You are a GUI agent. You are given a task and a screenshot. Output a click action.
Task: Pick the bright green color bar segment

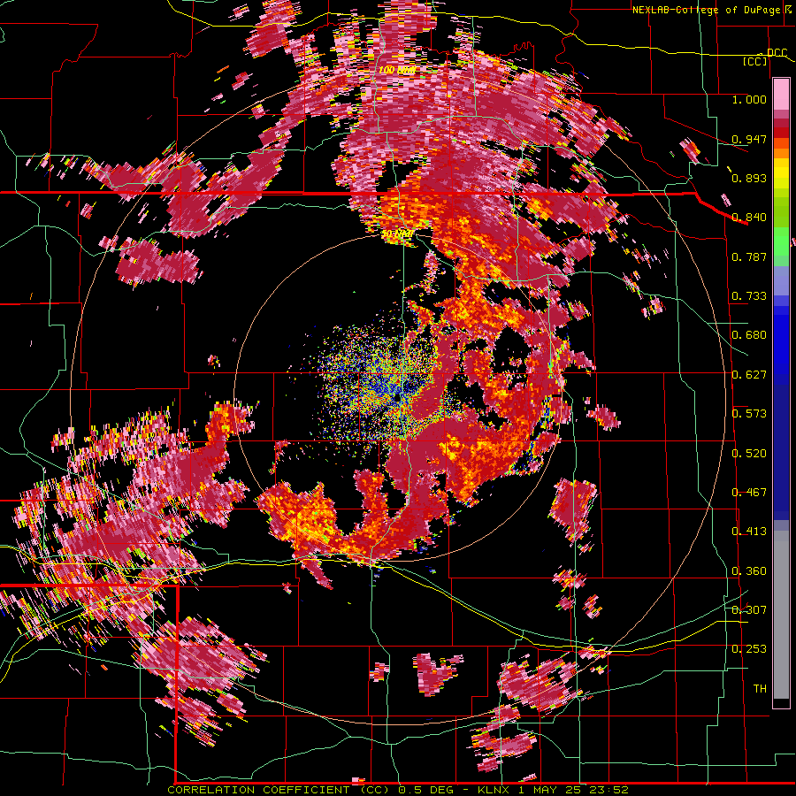tap(781, 244)
